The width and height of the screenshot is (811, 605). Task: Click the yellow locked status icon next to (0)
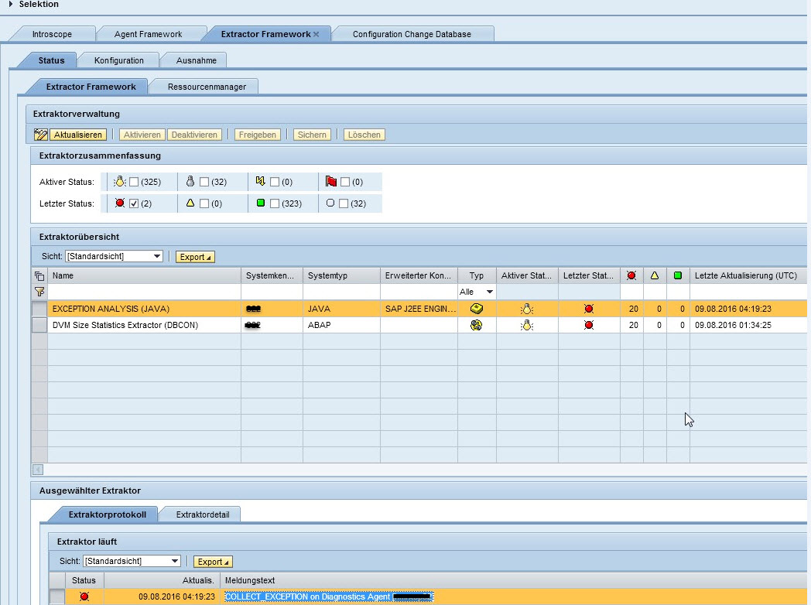[x=261, y=181]
